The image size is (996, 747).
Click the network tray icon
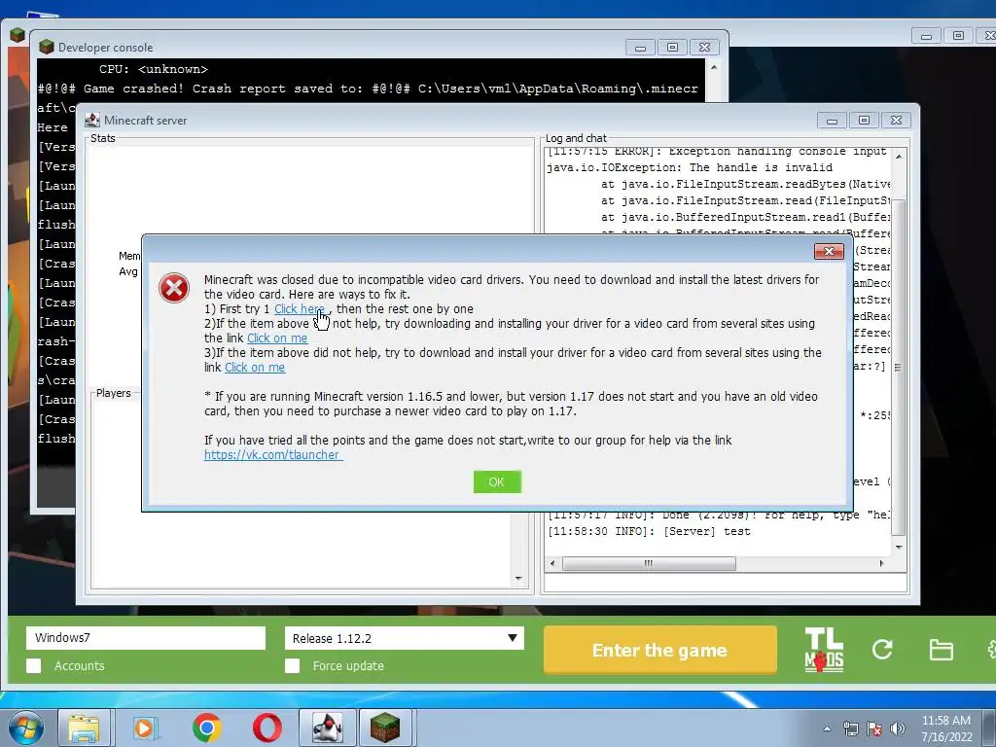(x=850, y=729)
